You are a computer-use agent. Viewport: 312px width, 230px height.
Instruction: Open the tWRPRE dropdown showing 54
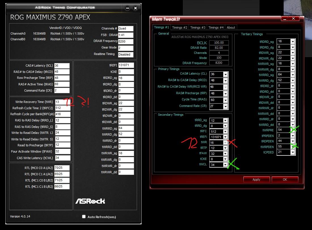click(x=293, y=130)
